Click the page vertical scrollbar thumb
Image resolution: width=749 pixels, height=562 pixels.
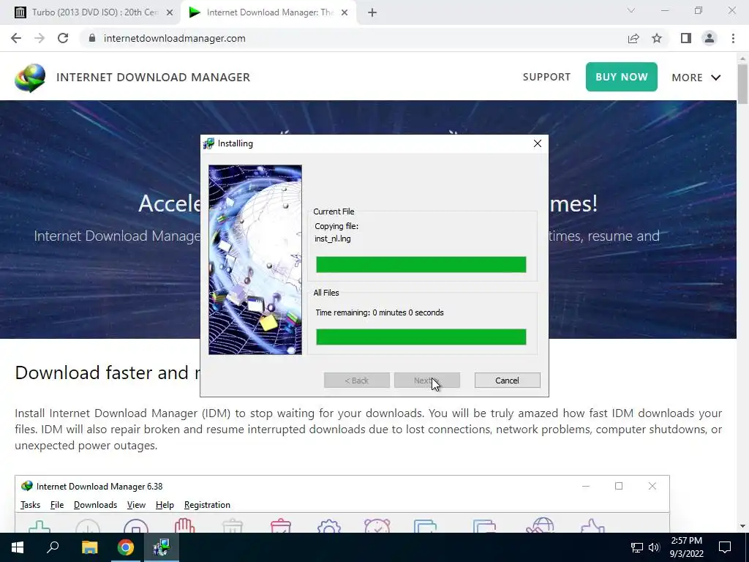point(743,84)
